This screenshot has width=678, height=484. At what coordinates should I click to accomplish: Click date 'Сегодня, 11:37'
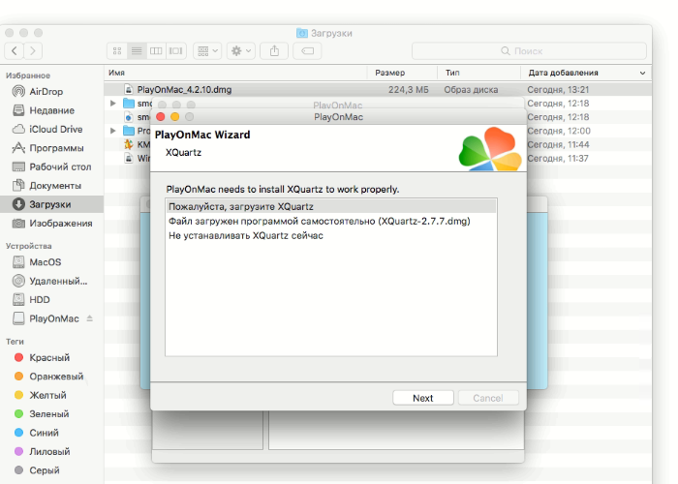[558, 158]
